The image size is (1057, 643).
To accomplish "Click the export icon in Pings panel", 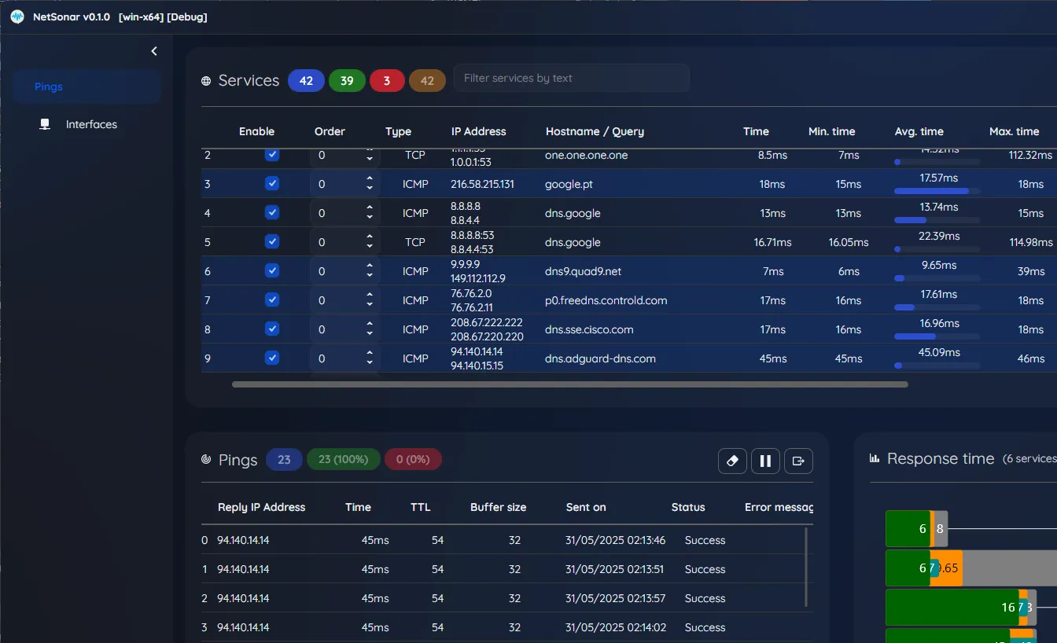I will (798, 461).
